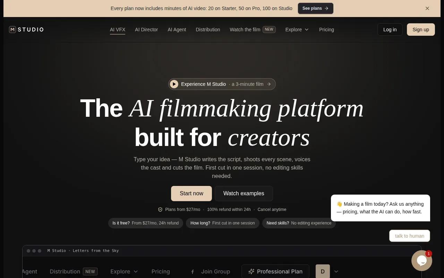The width and height of the screenshot is (444, 278).
Task: Open the chat launcher bubble icon
Action: (422, 261)
